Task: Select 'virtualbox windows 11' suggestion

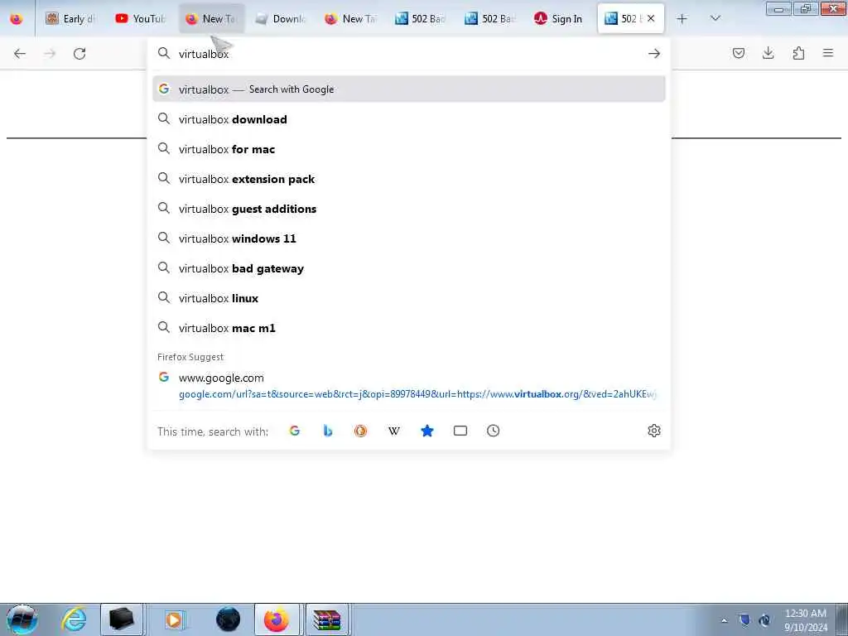Action: click(x=409, y=238)
